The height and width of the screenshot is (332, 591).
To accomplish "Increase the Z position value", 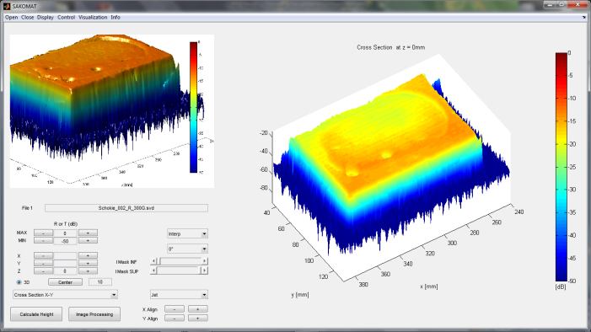I will (x=88, y=270).
